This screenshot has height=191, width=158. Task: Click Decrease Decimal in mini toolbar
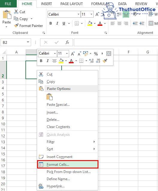(x=98, y=61)
